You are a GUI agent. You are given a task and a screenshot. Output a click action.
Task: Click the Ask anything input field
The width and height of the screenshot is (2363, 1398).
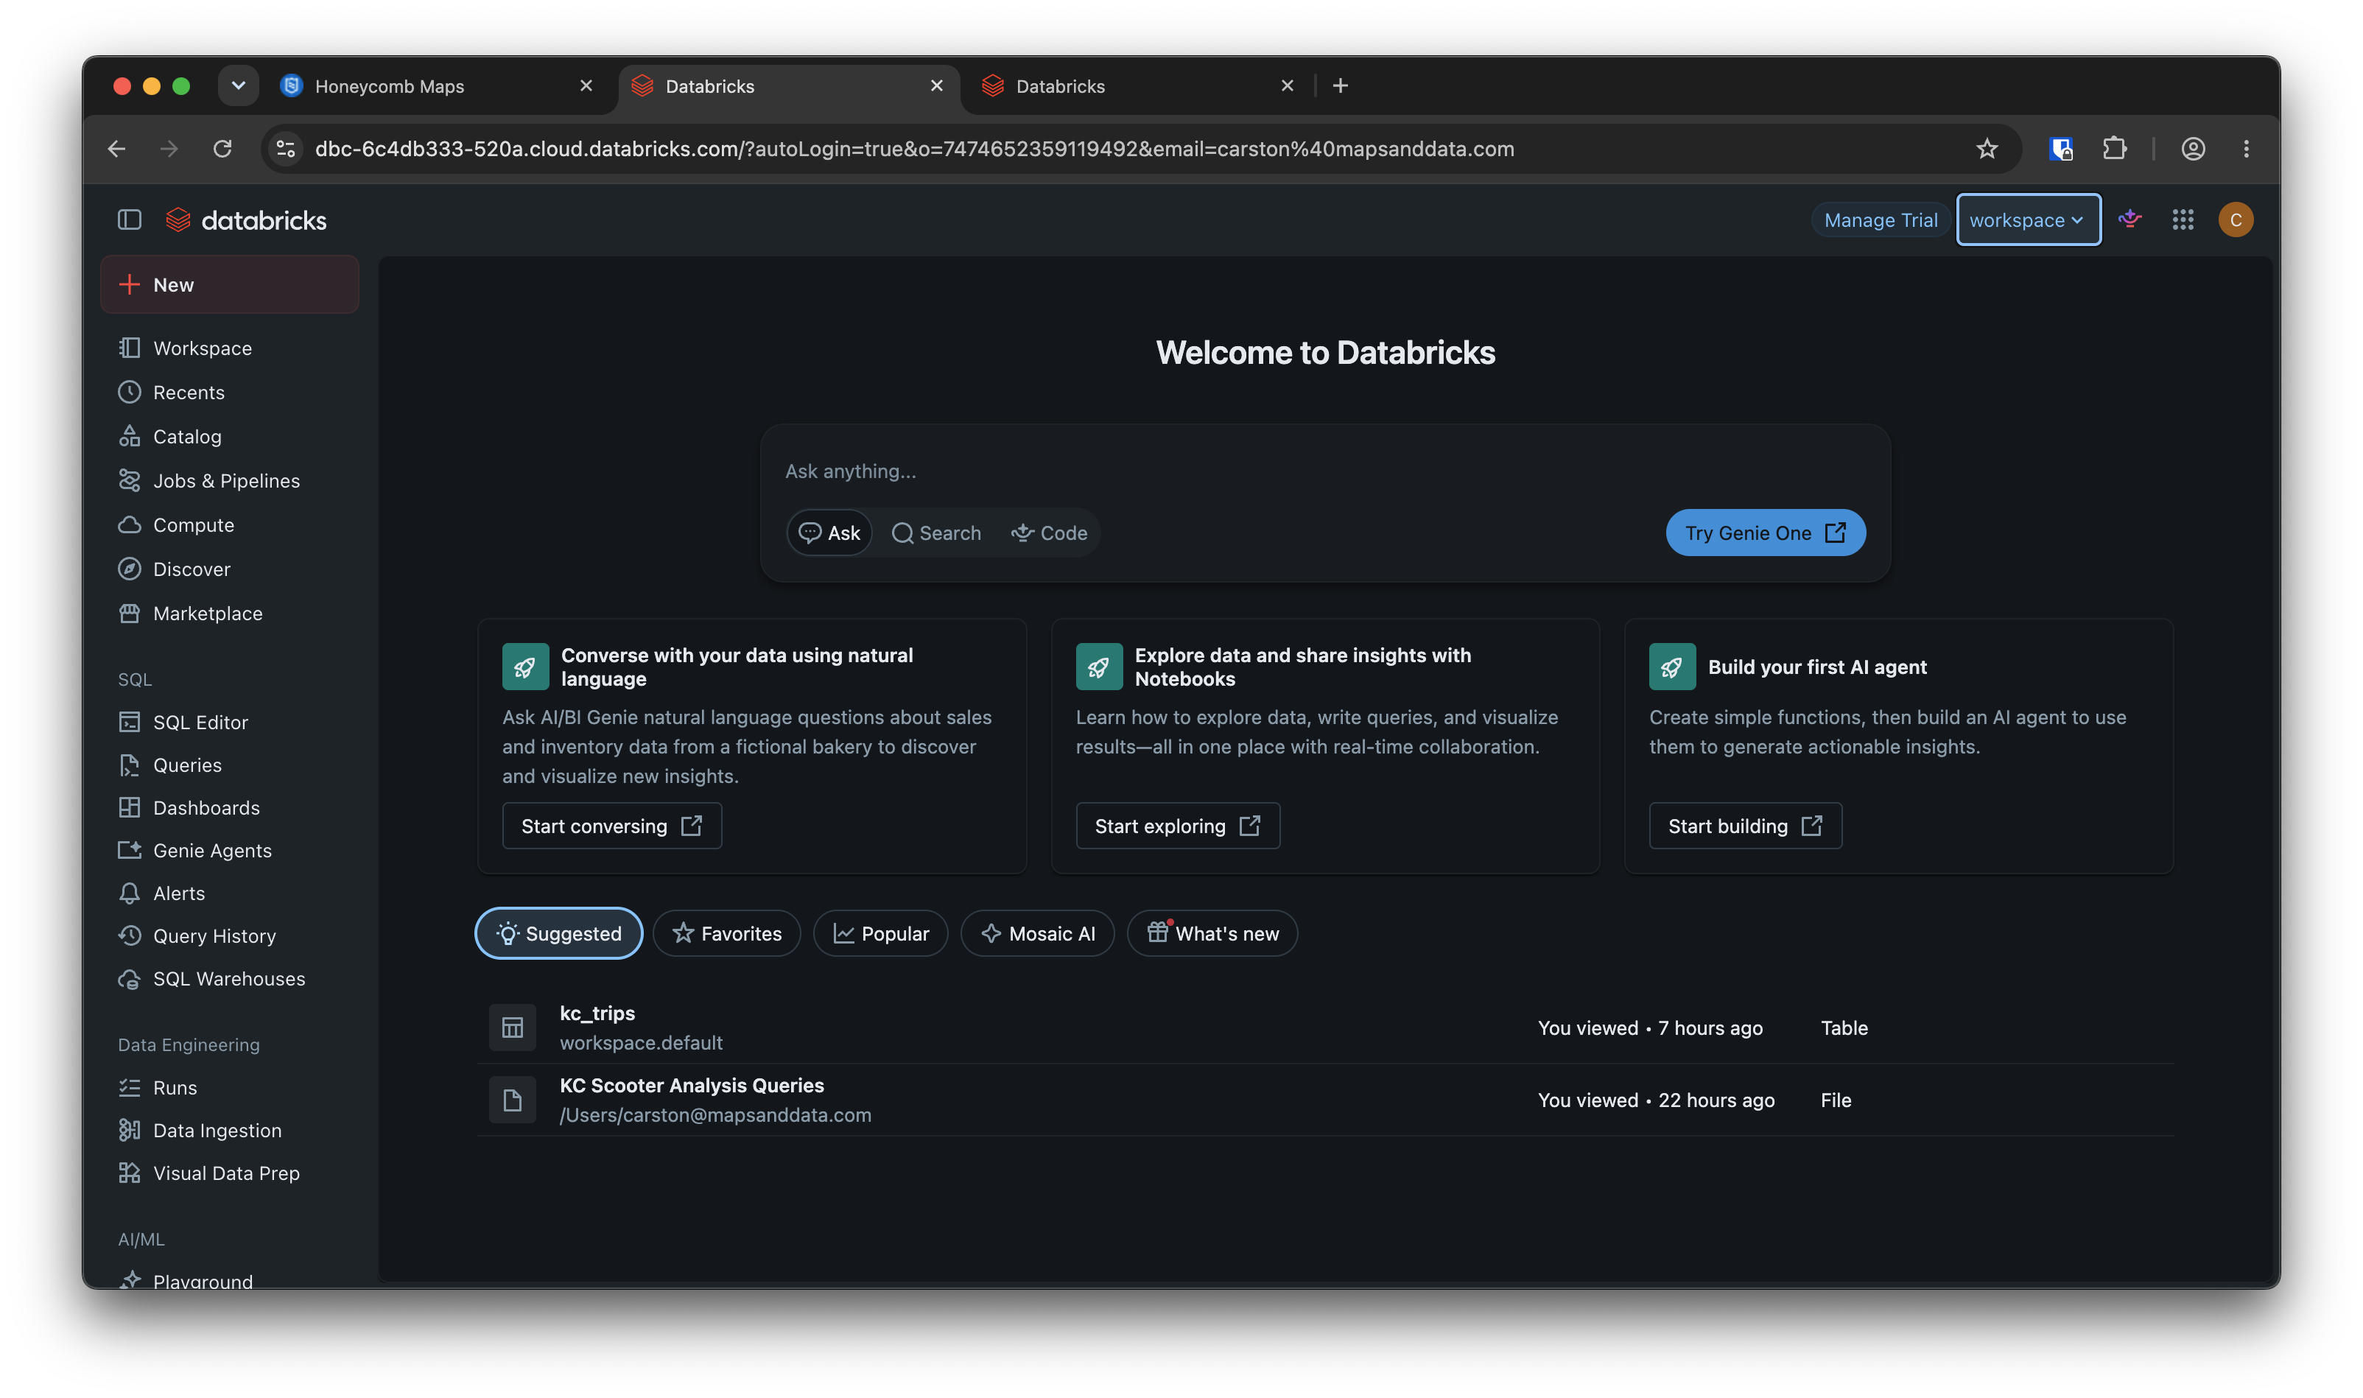tap(1325, 471)
